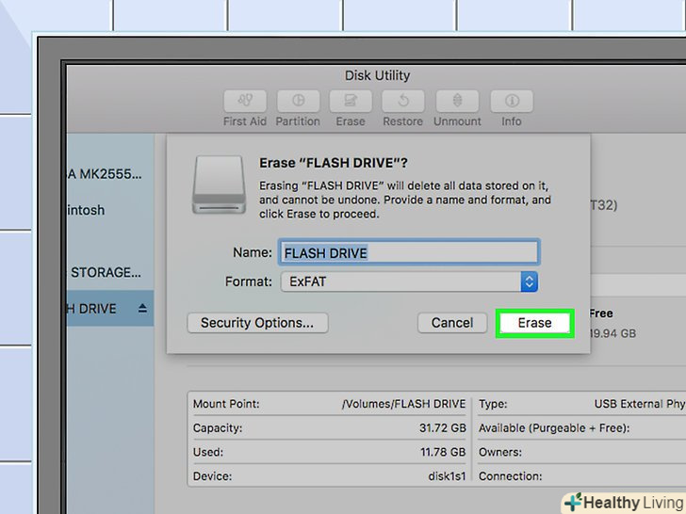The width and height of the screenshot is (686, 514).
Task: Click the First Aid toolbar icon
Action: [245, 102]
